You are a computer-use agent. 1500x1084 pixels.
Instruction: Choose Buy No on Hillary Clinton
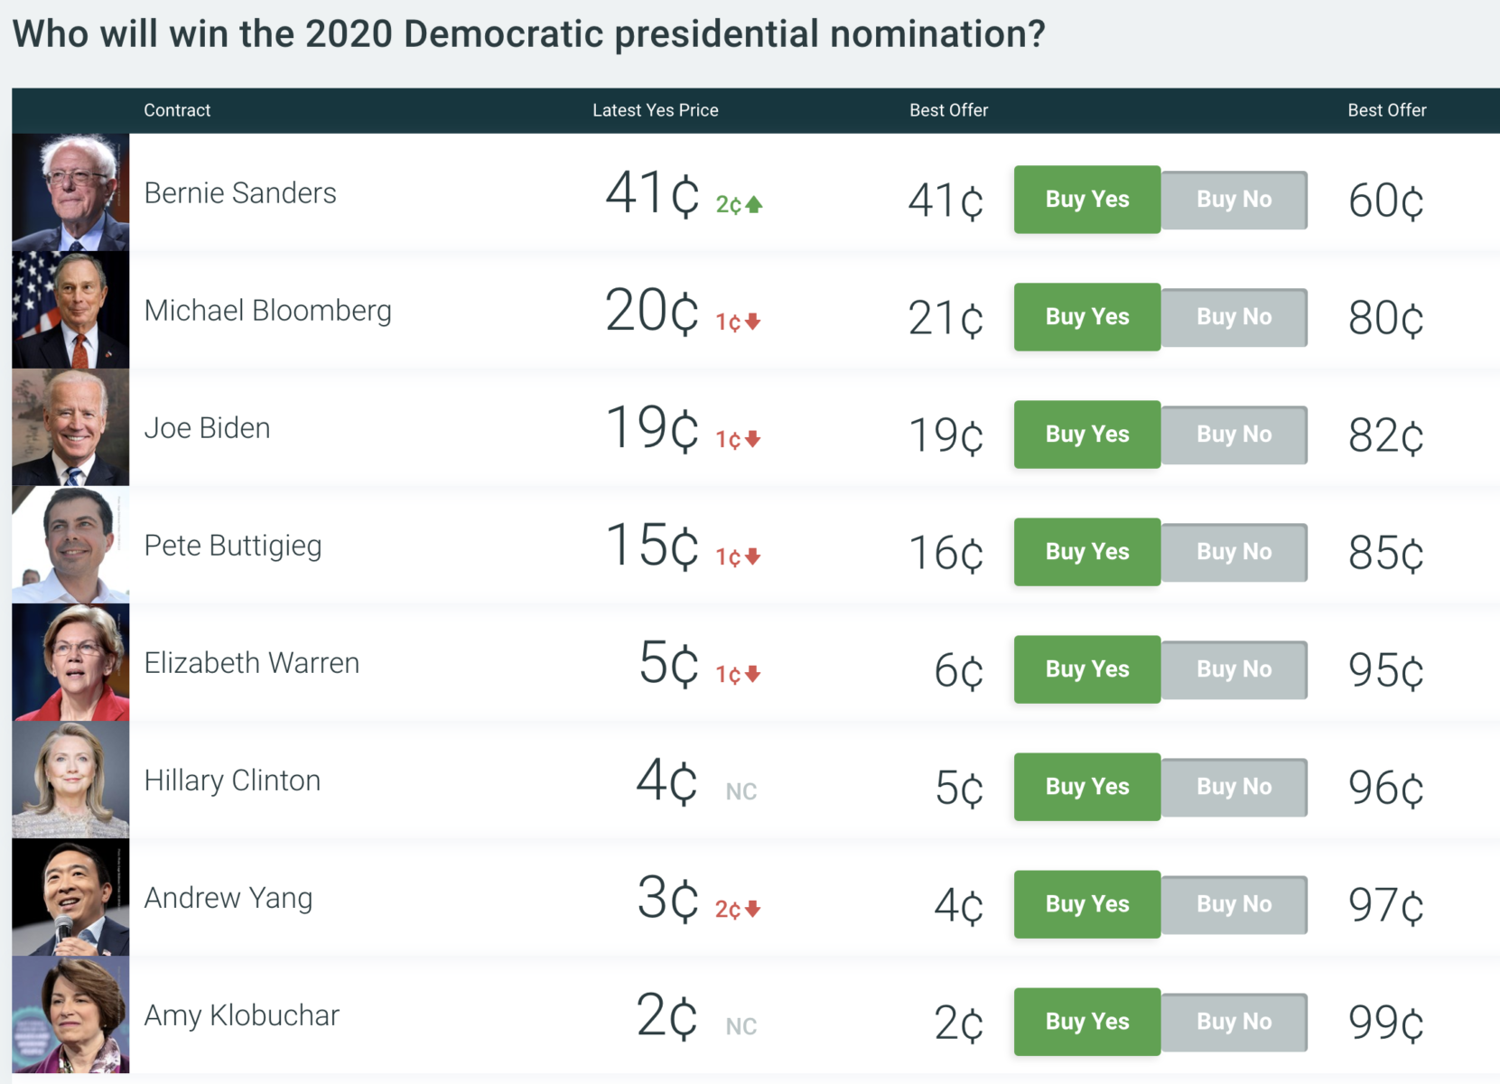pos(1234,787)
